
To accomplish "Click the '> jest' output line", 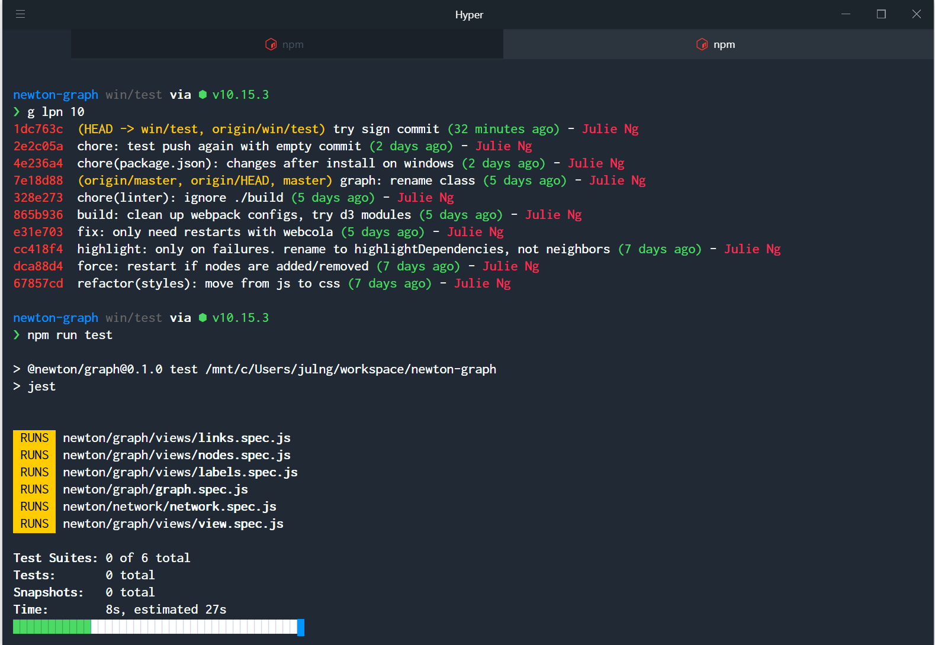I will (x=34, y=386).
